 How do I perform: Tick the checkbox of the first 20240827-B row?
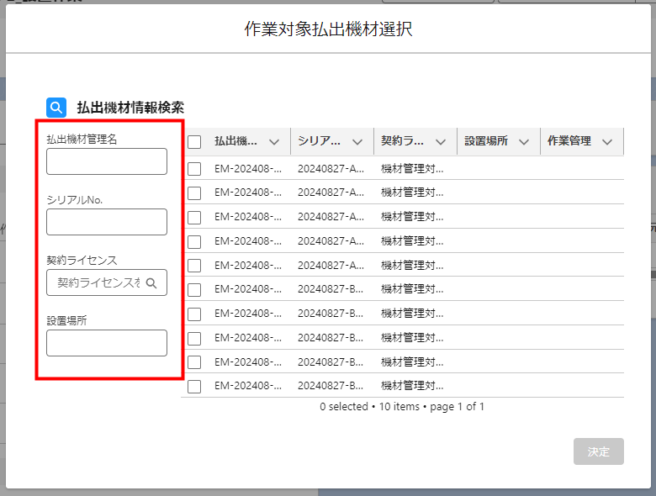click(x=194, y=290)
